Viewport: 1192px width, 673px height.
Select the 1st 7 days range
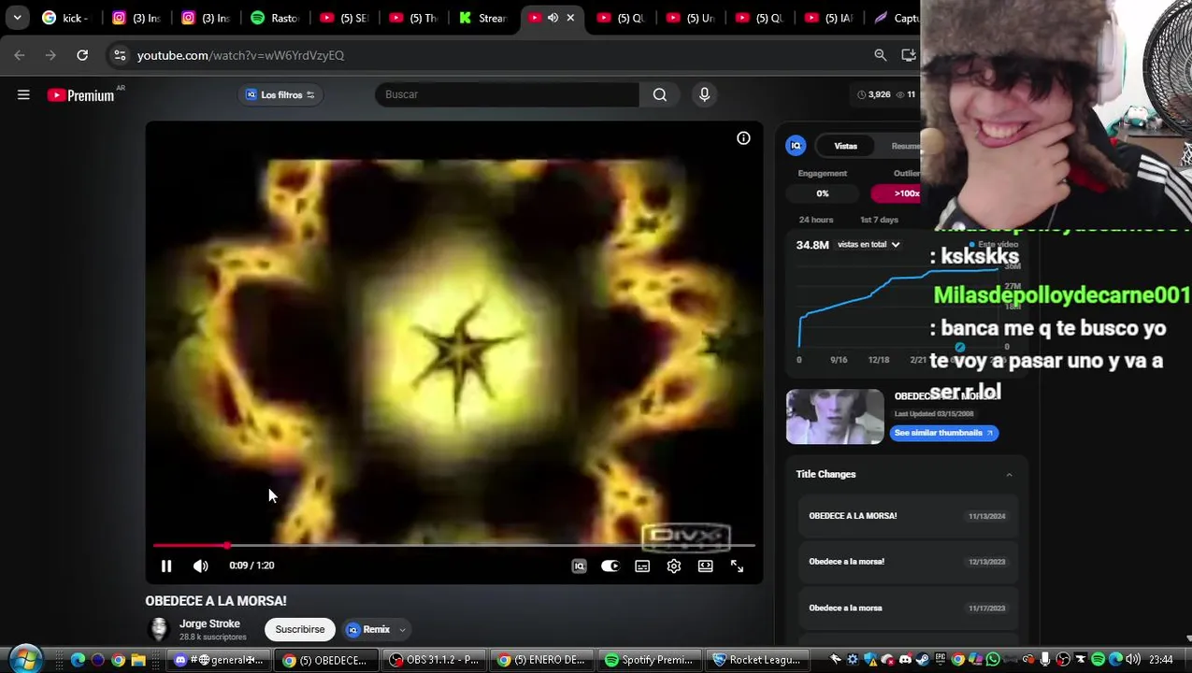[x=879, y=220]
